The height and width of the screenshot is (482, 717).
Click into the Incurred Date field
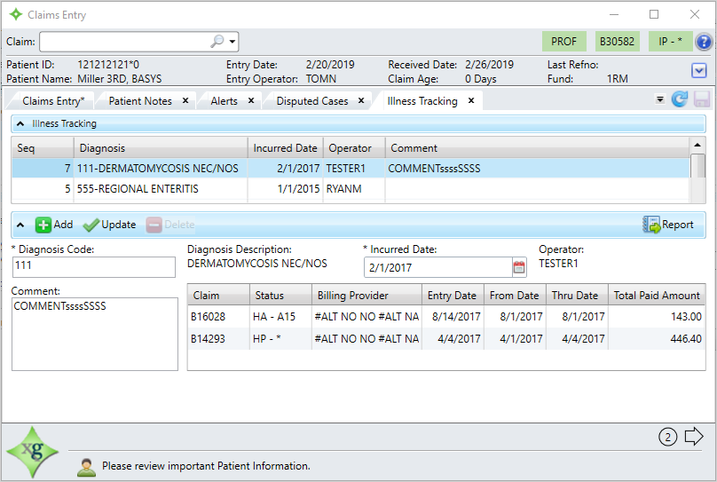pyautogui.click(x=438, y=267)
